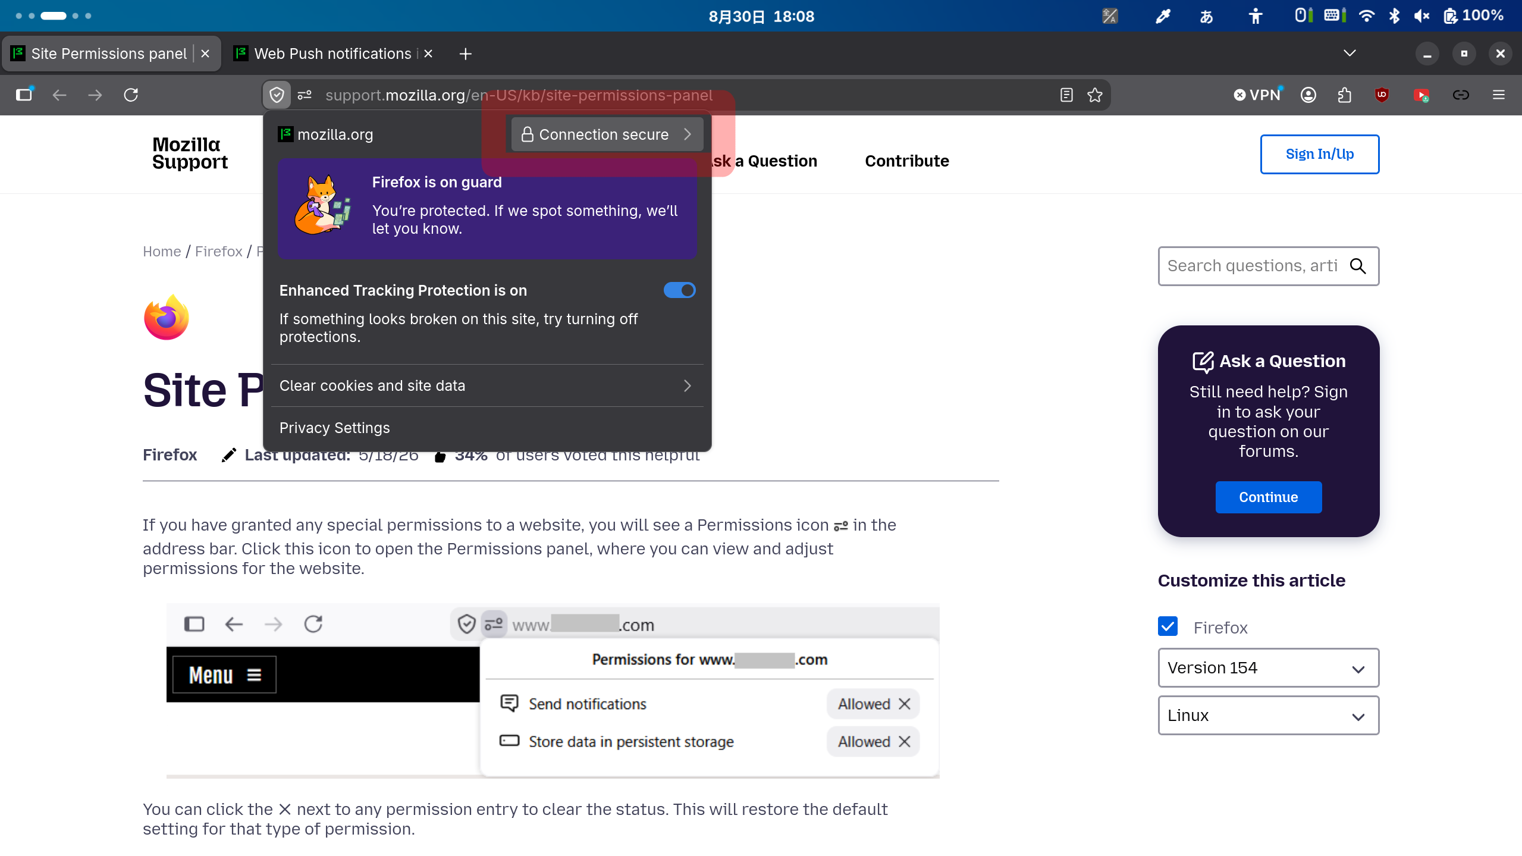The width and height of the screenshot is (1522, 856).
Task: Expand Connection secure details
Action: coord(607,134)
